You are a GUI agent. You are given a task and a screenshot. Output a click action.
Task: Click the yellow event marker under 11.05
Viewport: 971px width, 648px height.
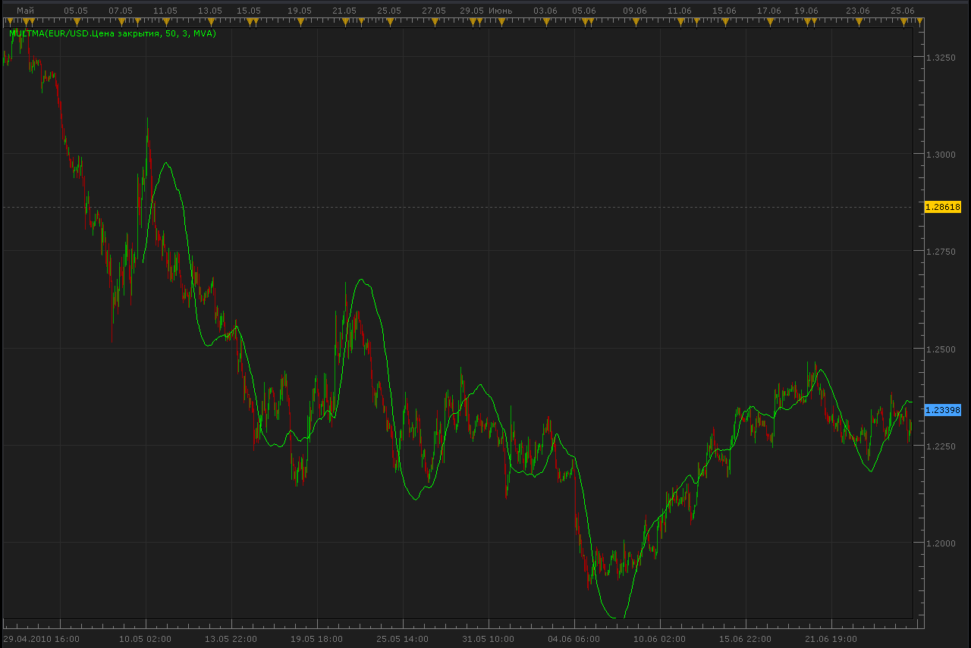click(165, 23)
